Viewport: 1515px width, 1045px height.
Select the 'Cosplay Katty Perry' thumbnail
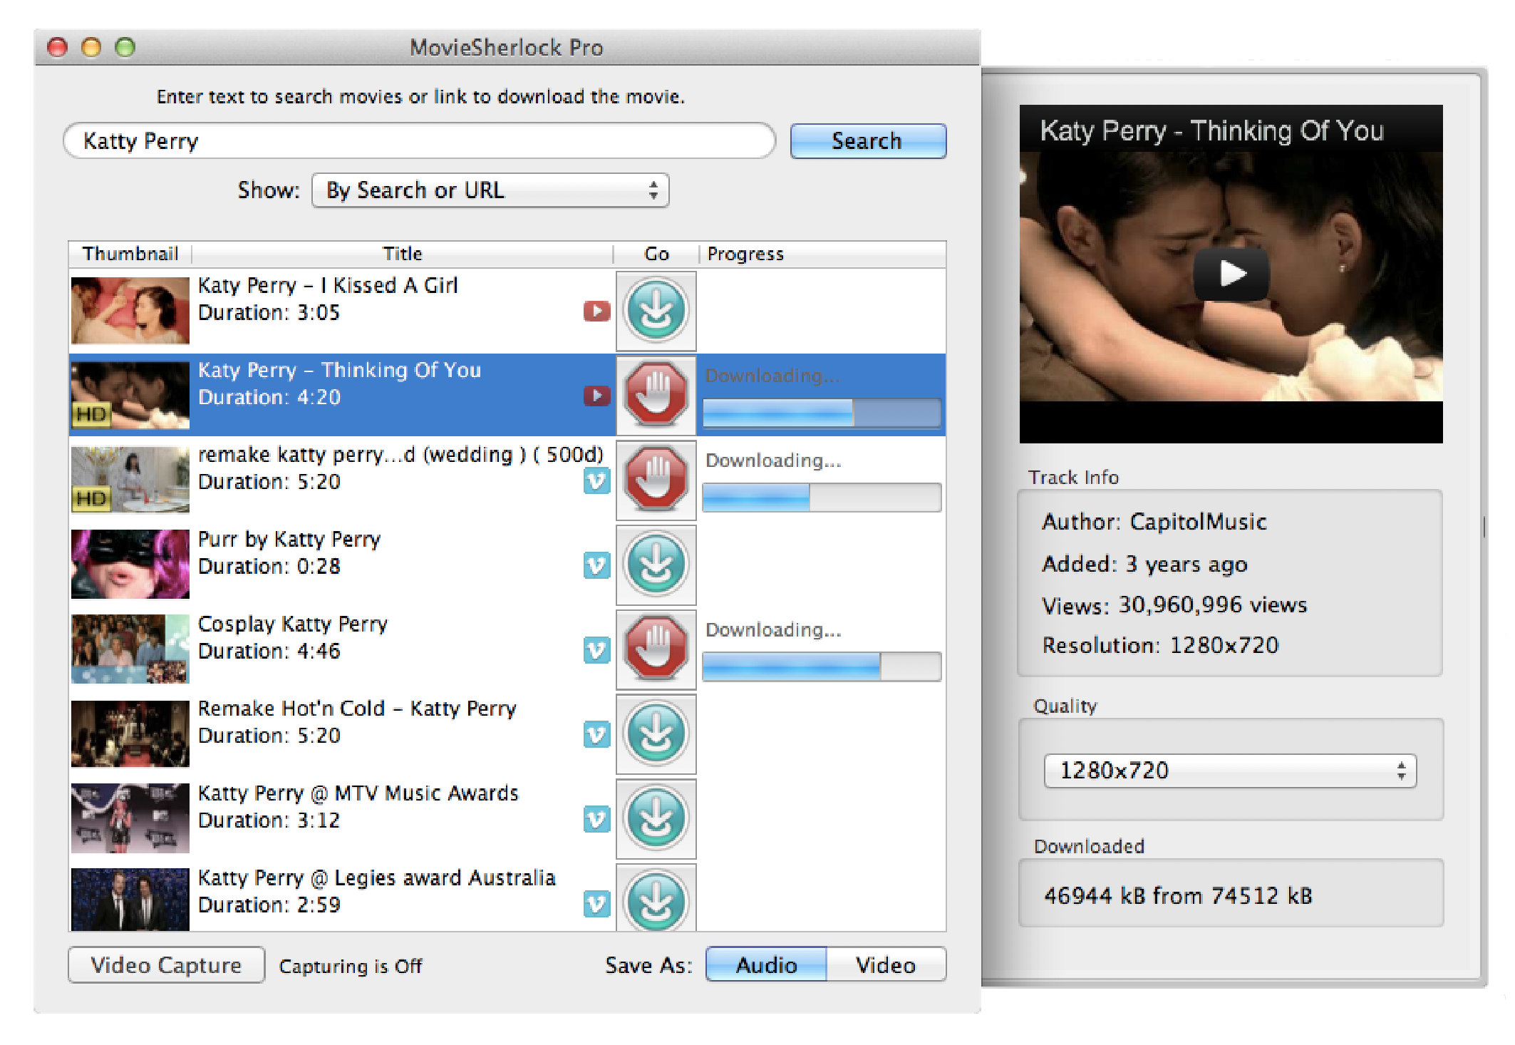point(130,649)
